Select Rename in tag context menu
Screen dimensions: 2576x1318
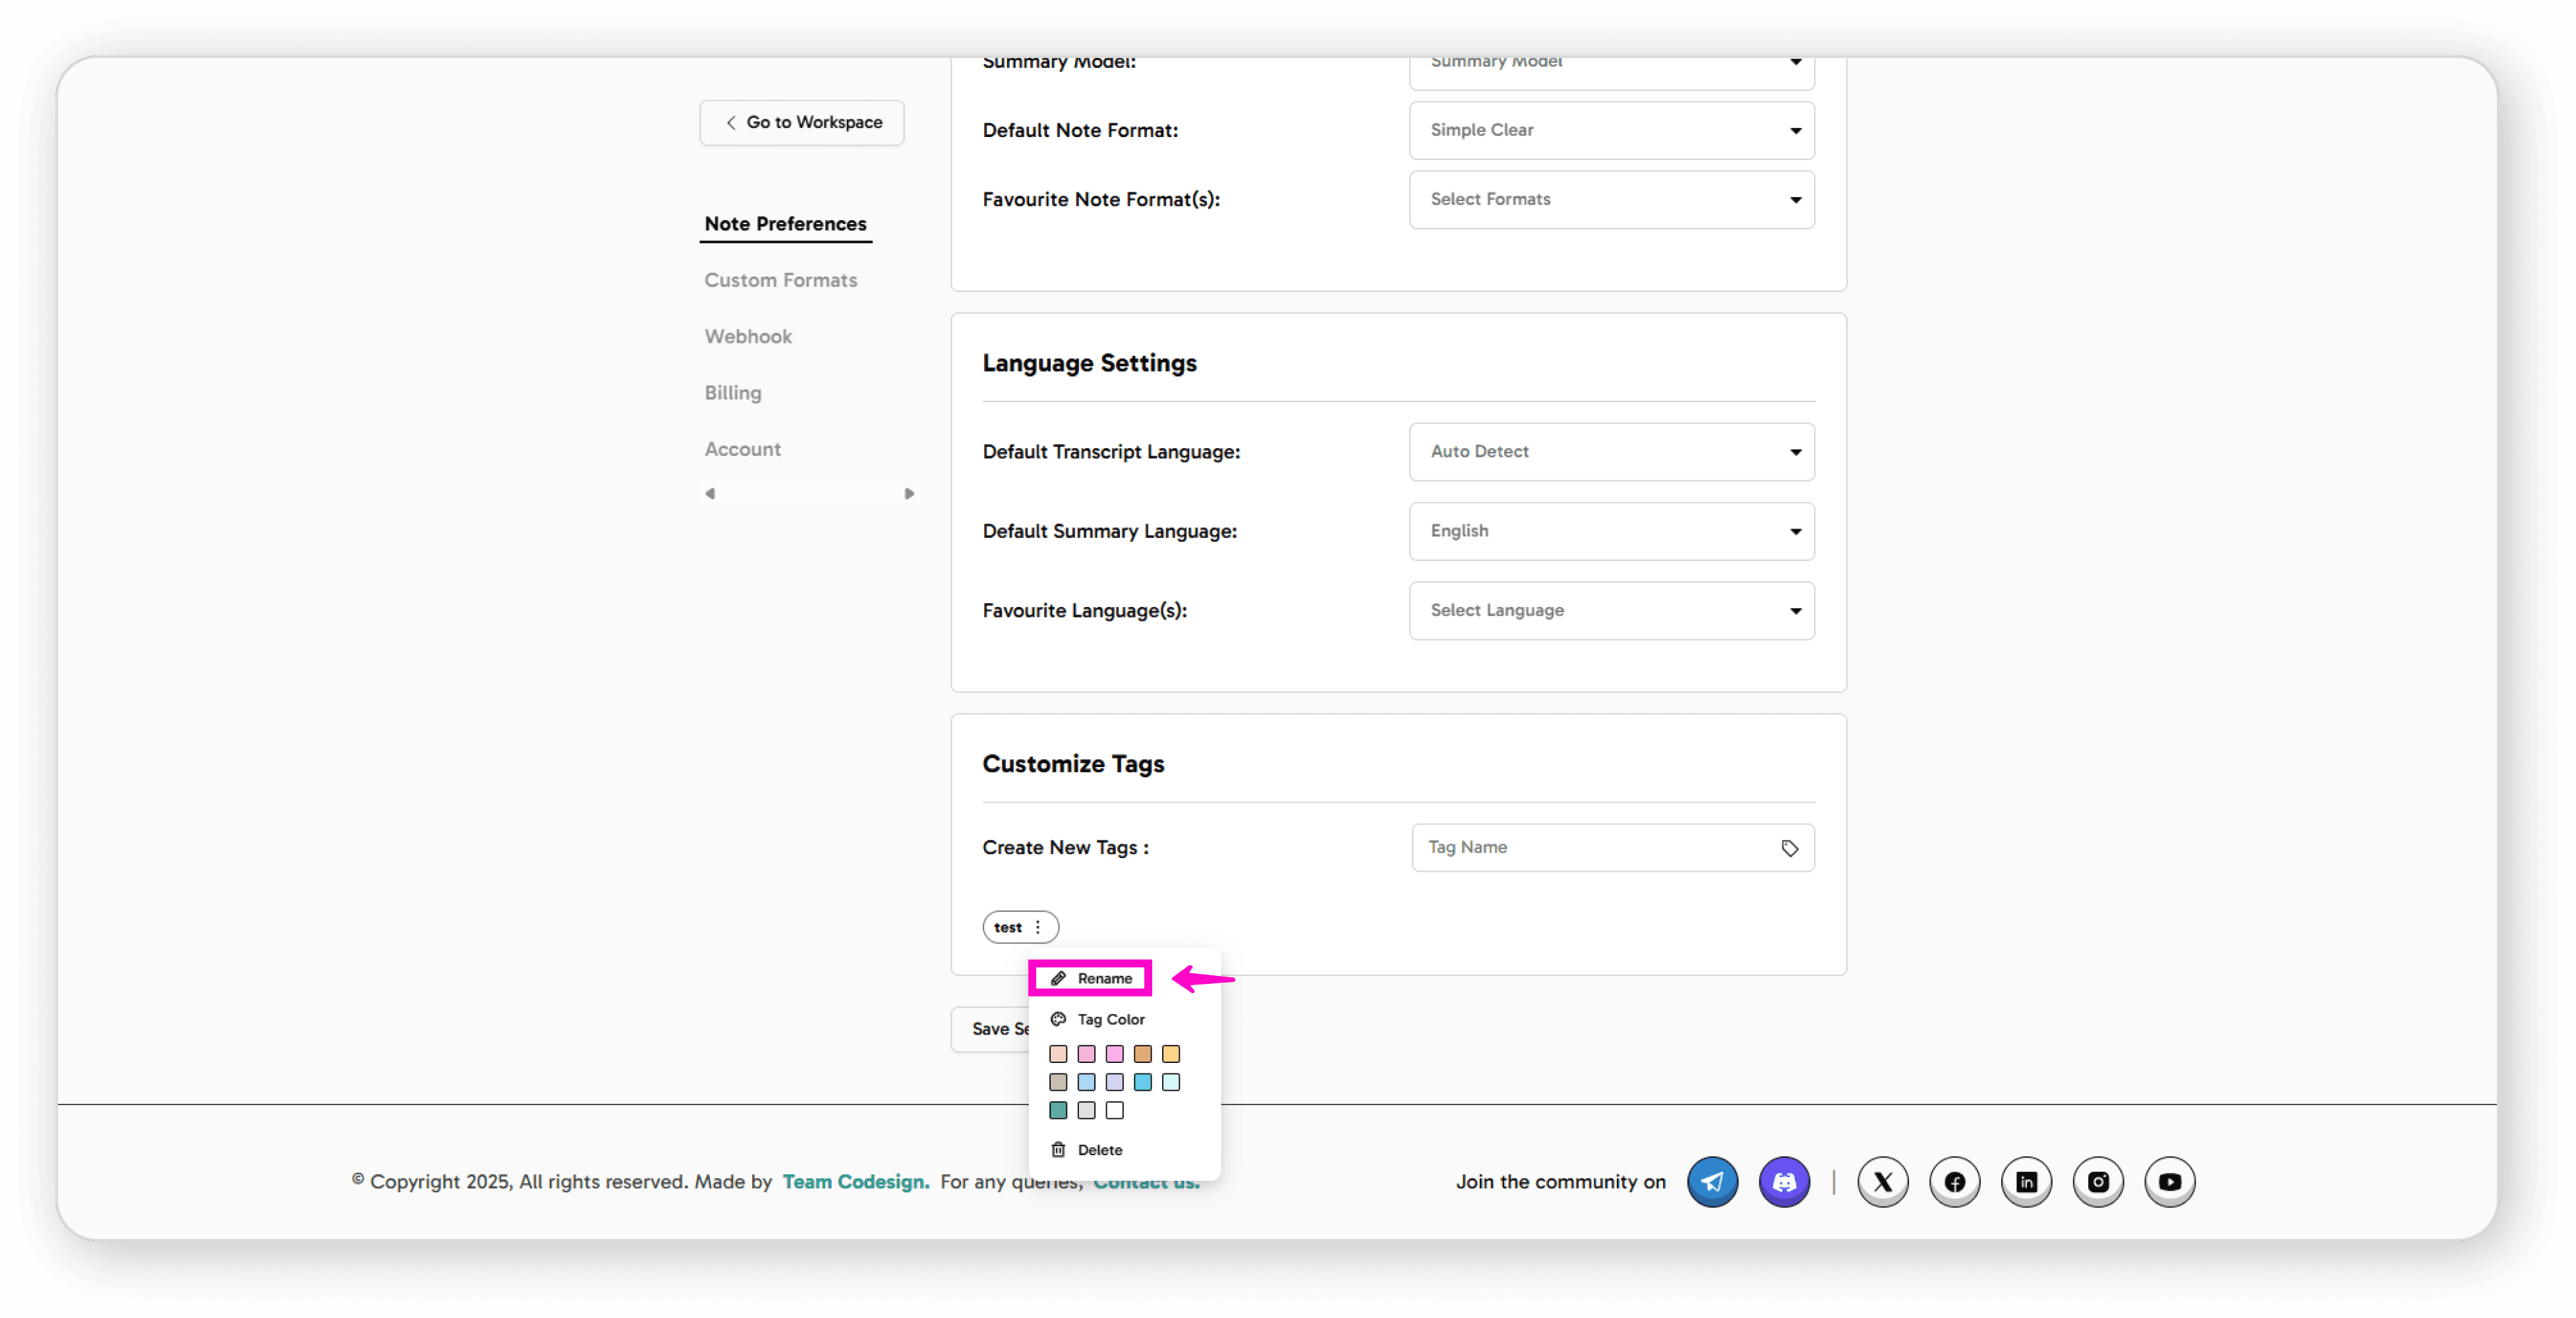tap(1092, 978)
